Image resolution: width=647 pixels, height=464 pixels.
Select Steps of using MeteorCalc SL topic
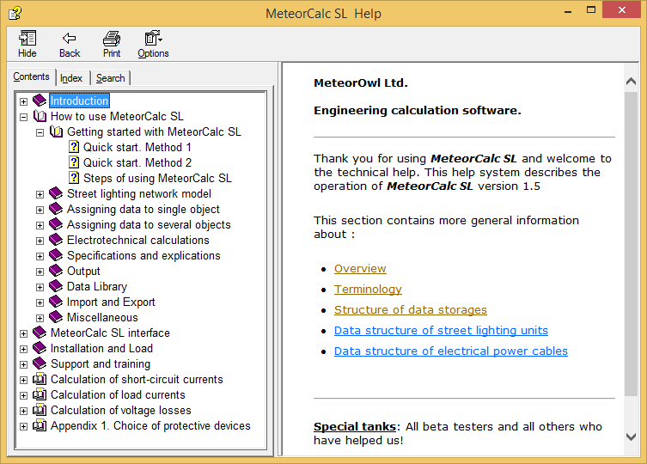157,178
